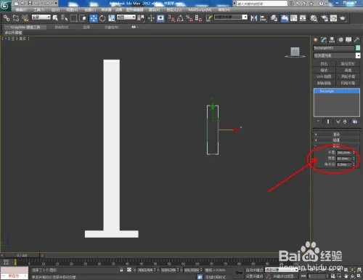363x280 pixels.
Task: Expand the Rendering rollout in panel
Action: tap(337, 134)
